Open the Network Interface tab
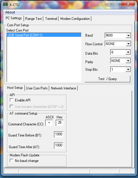The image size is (138, 178). coord(64,88)
